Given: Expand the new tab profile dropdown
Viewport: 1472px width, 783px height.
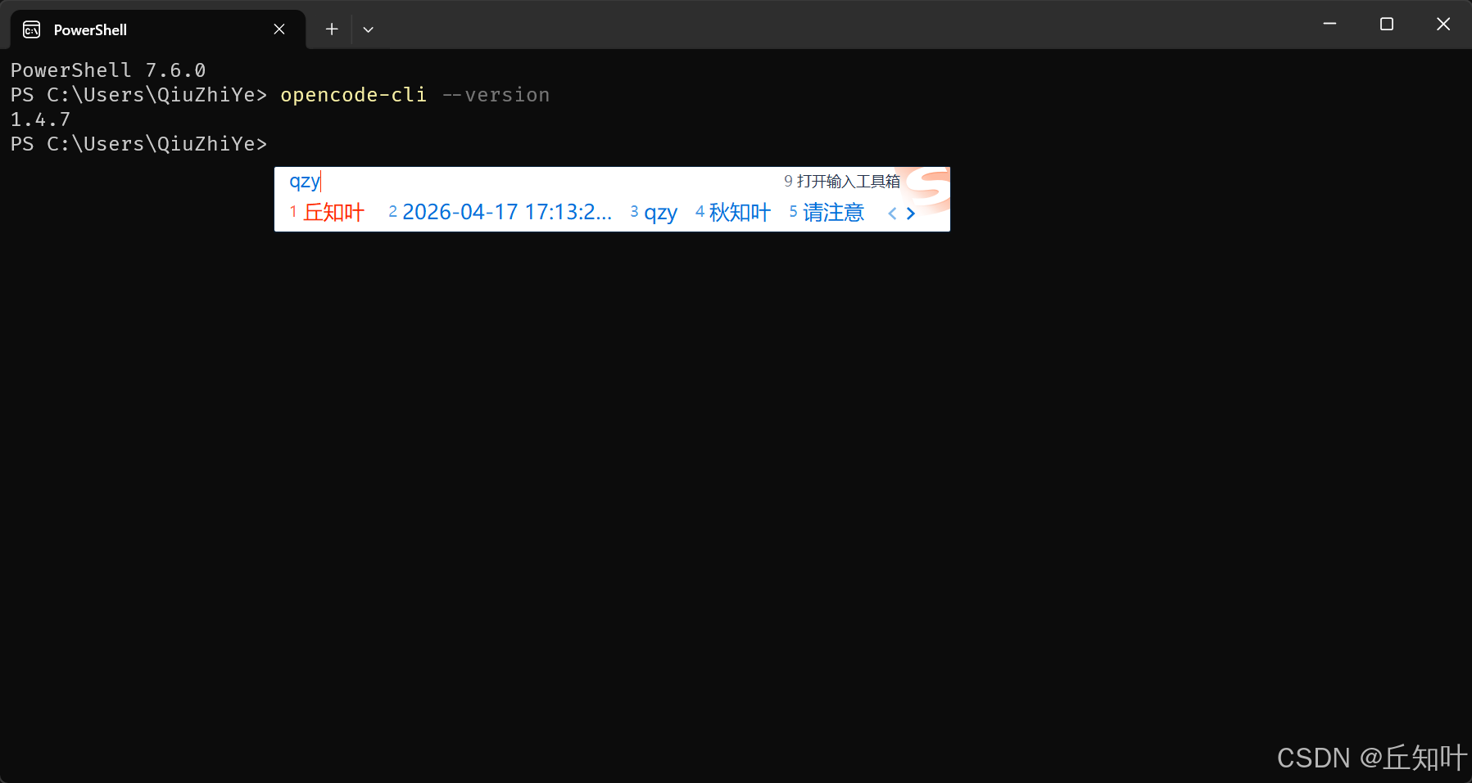Looking at the screenshot, I should pyautogui.click(x=369, y=29).
